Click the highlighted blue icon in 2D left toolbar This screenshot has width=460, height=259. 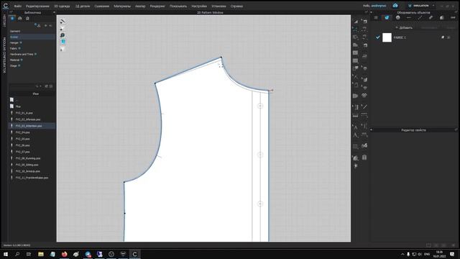[63, 42]
